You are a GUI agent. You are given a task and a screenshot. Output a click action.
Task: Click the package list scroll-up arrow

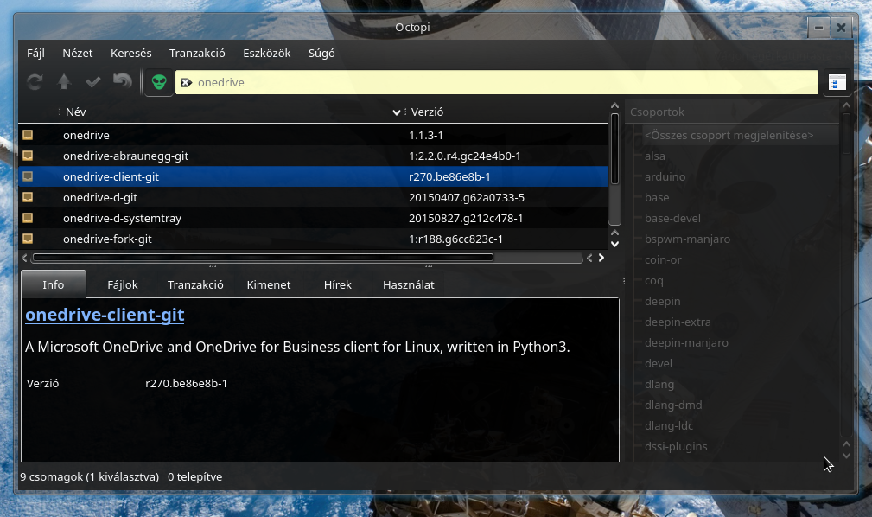click(614, 105)
